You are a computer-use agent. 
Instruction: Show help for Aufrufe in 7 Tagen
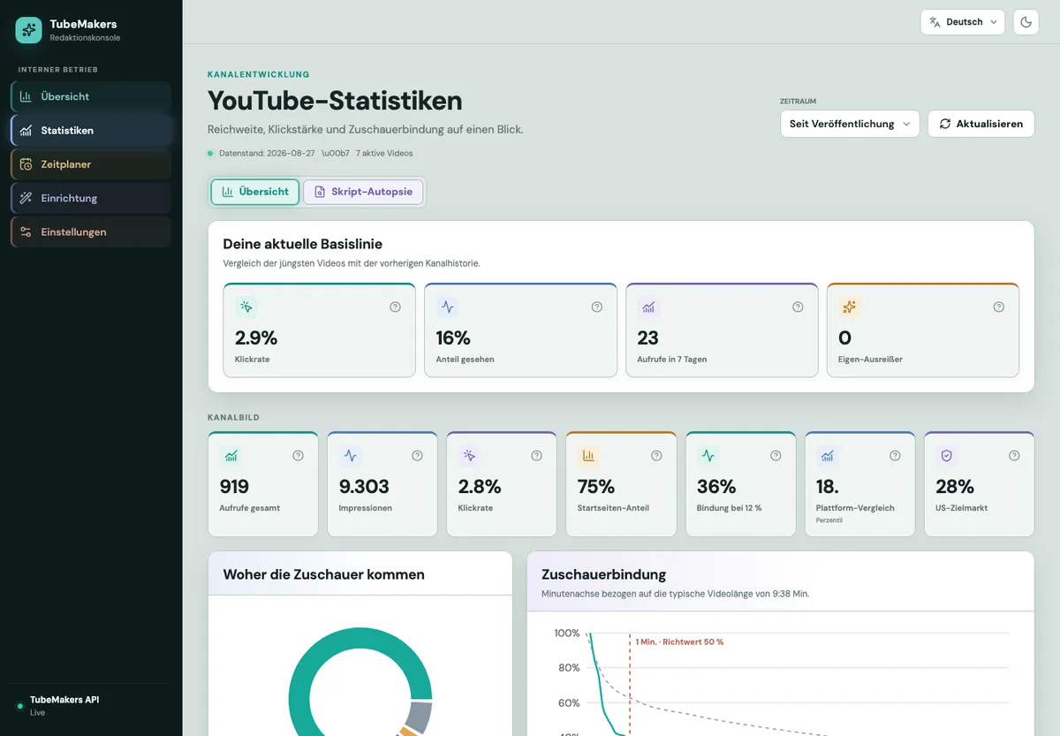click(x=798, y=307)
